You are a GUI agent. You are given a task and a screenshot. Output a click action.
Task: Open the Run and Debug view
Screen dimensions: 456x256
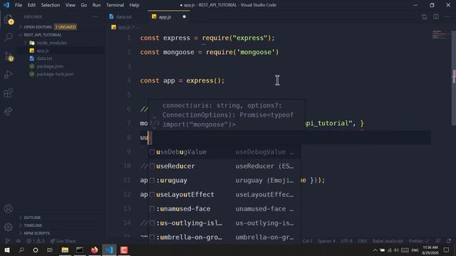click(x=8, y=75)
